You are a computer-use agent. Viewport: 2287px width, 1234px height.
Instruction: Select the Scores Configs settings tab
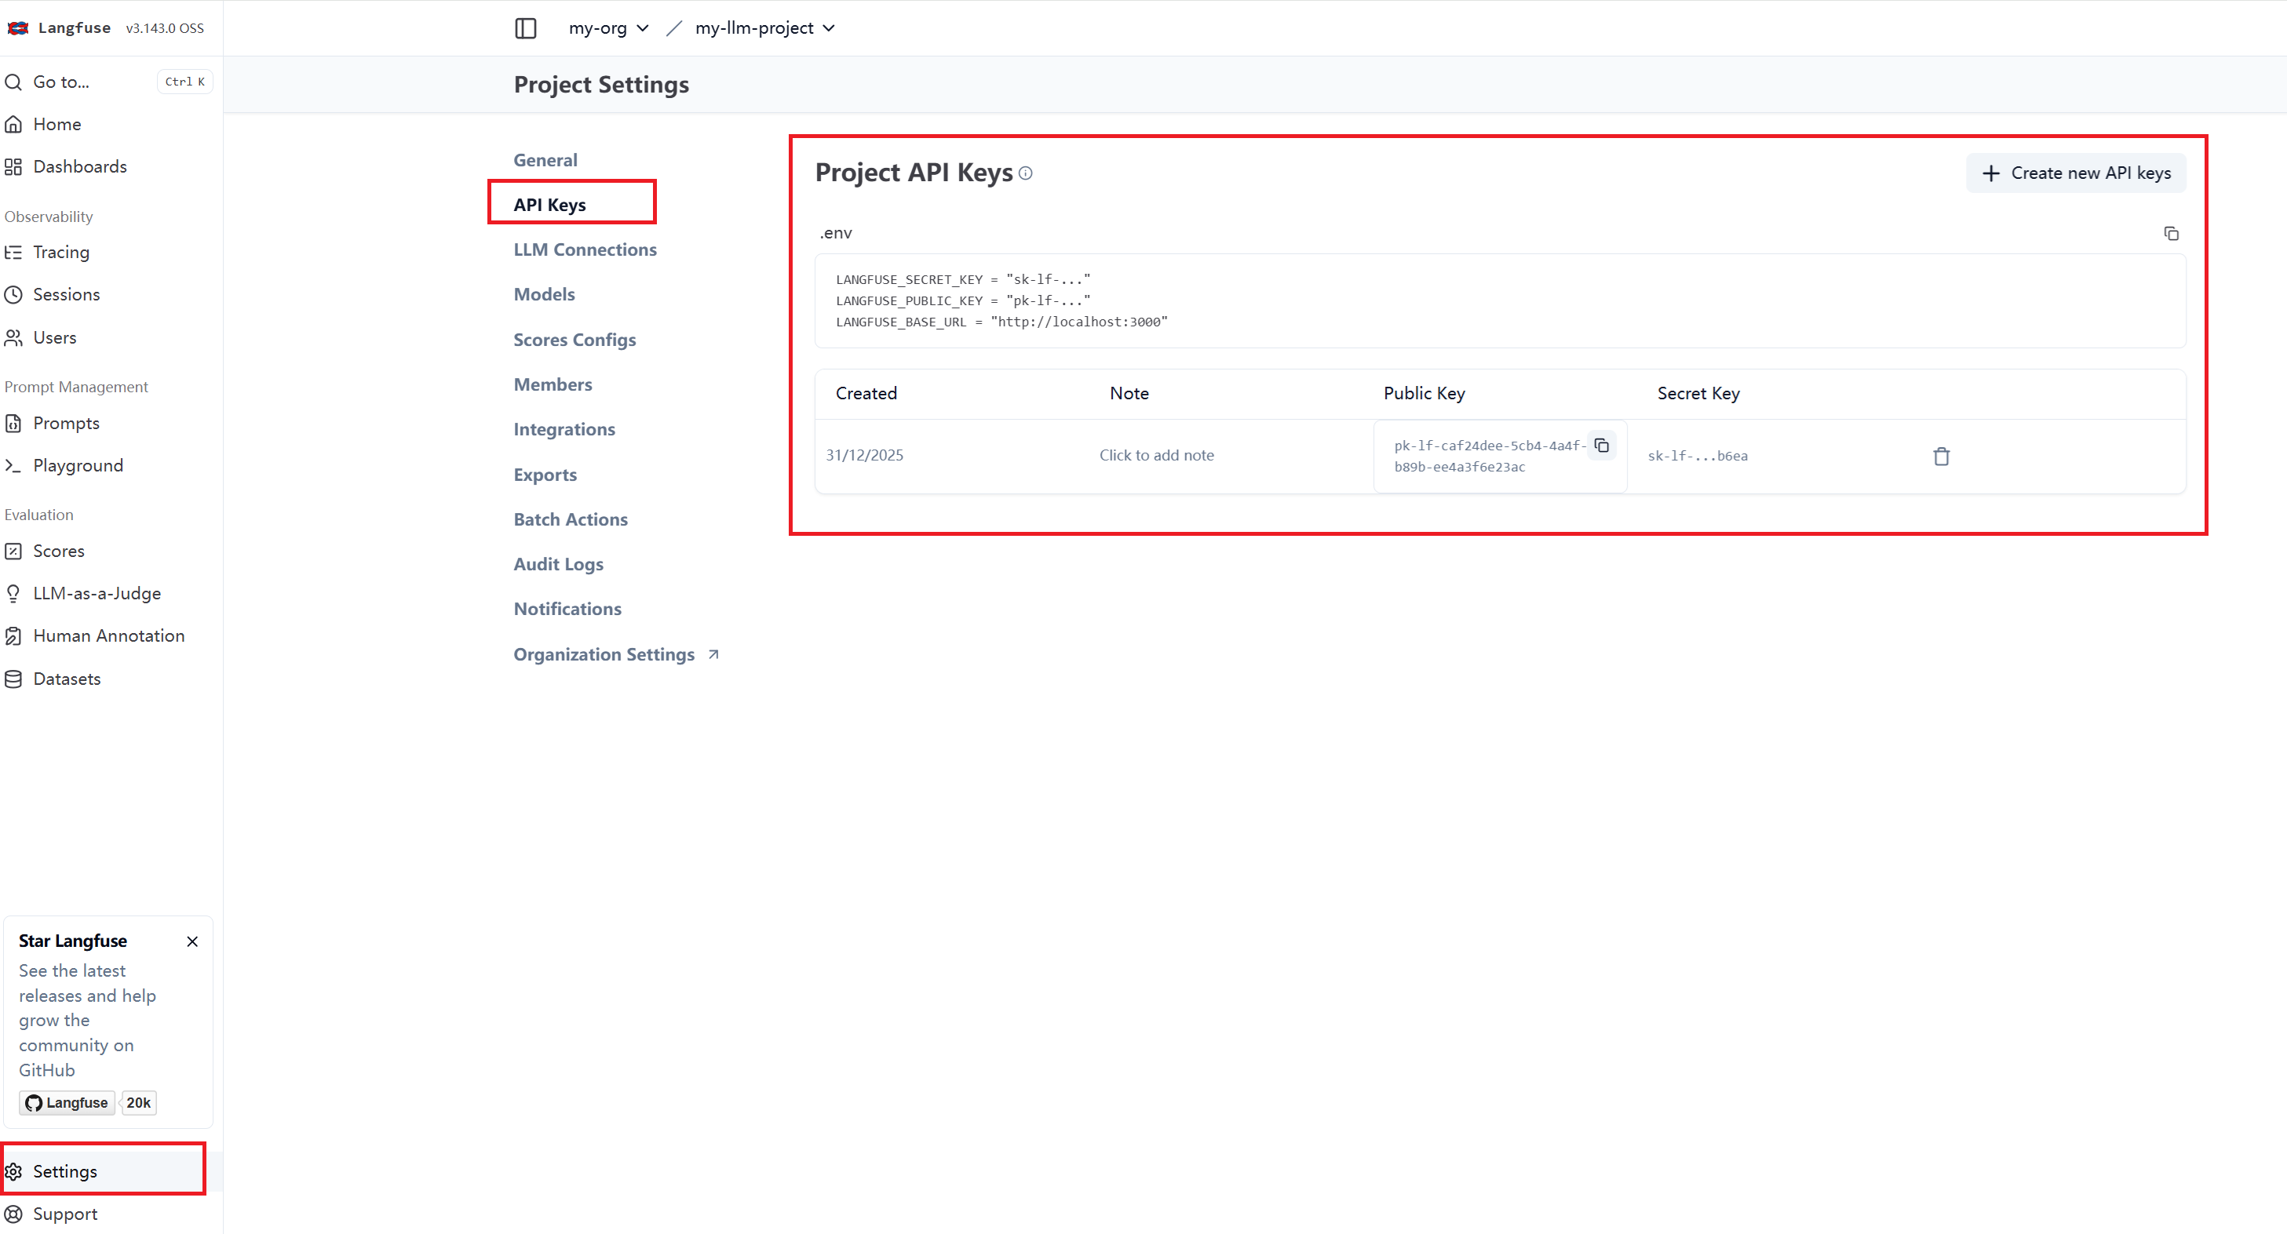click(574, 340)
